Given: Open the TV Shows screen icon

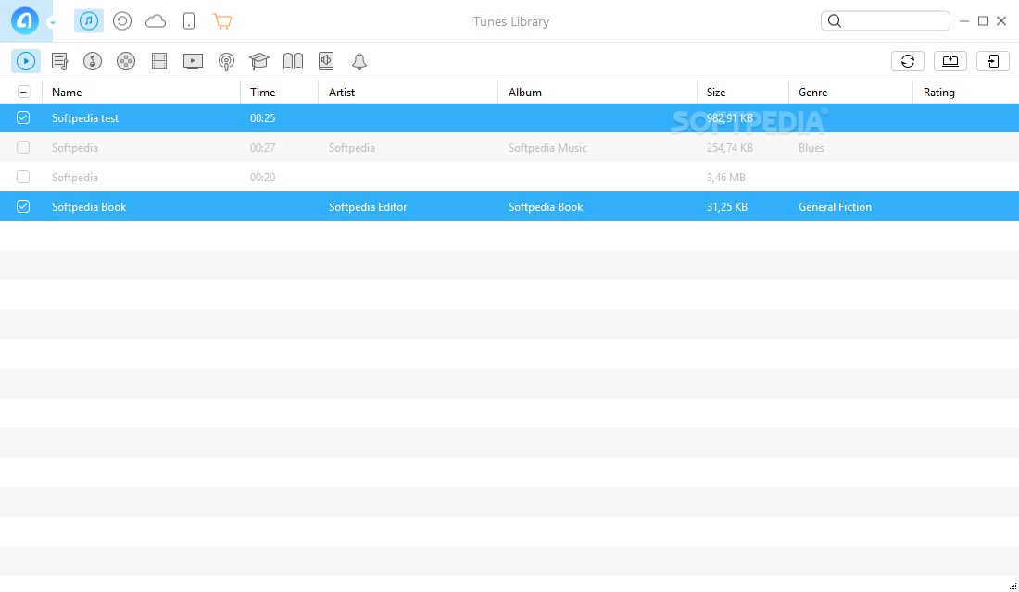Looking at the screenshot, I should [x=193, y=61].
